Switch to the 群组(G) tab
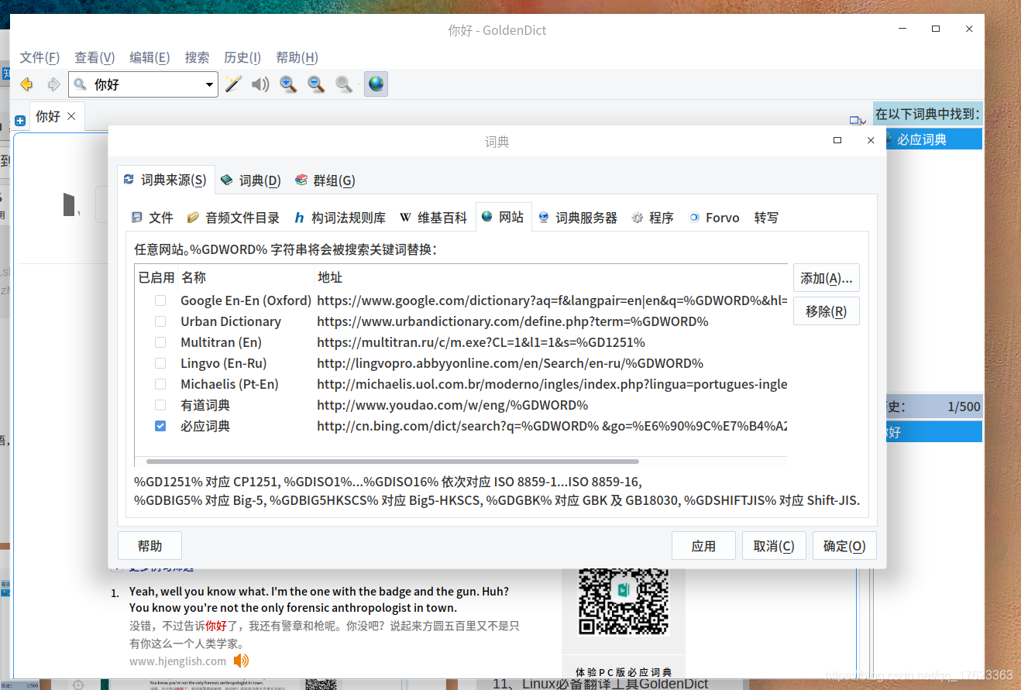The image size is (1021, 690). pos(325,180)
